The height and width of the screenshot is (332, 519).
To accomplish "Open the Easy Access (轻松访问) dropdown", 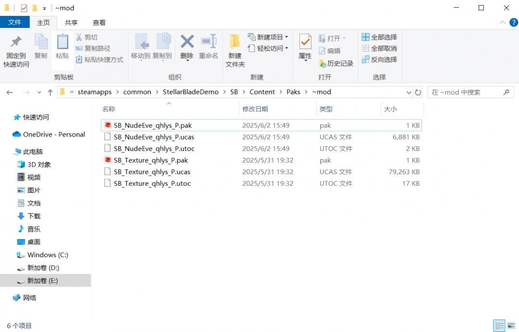I will [268, 49].
